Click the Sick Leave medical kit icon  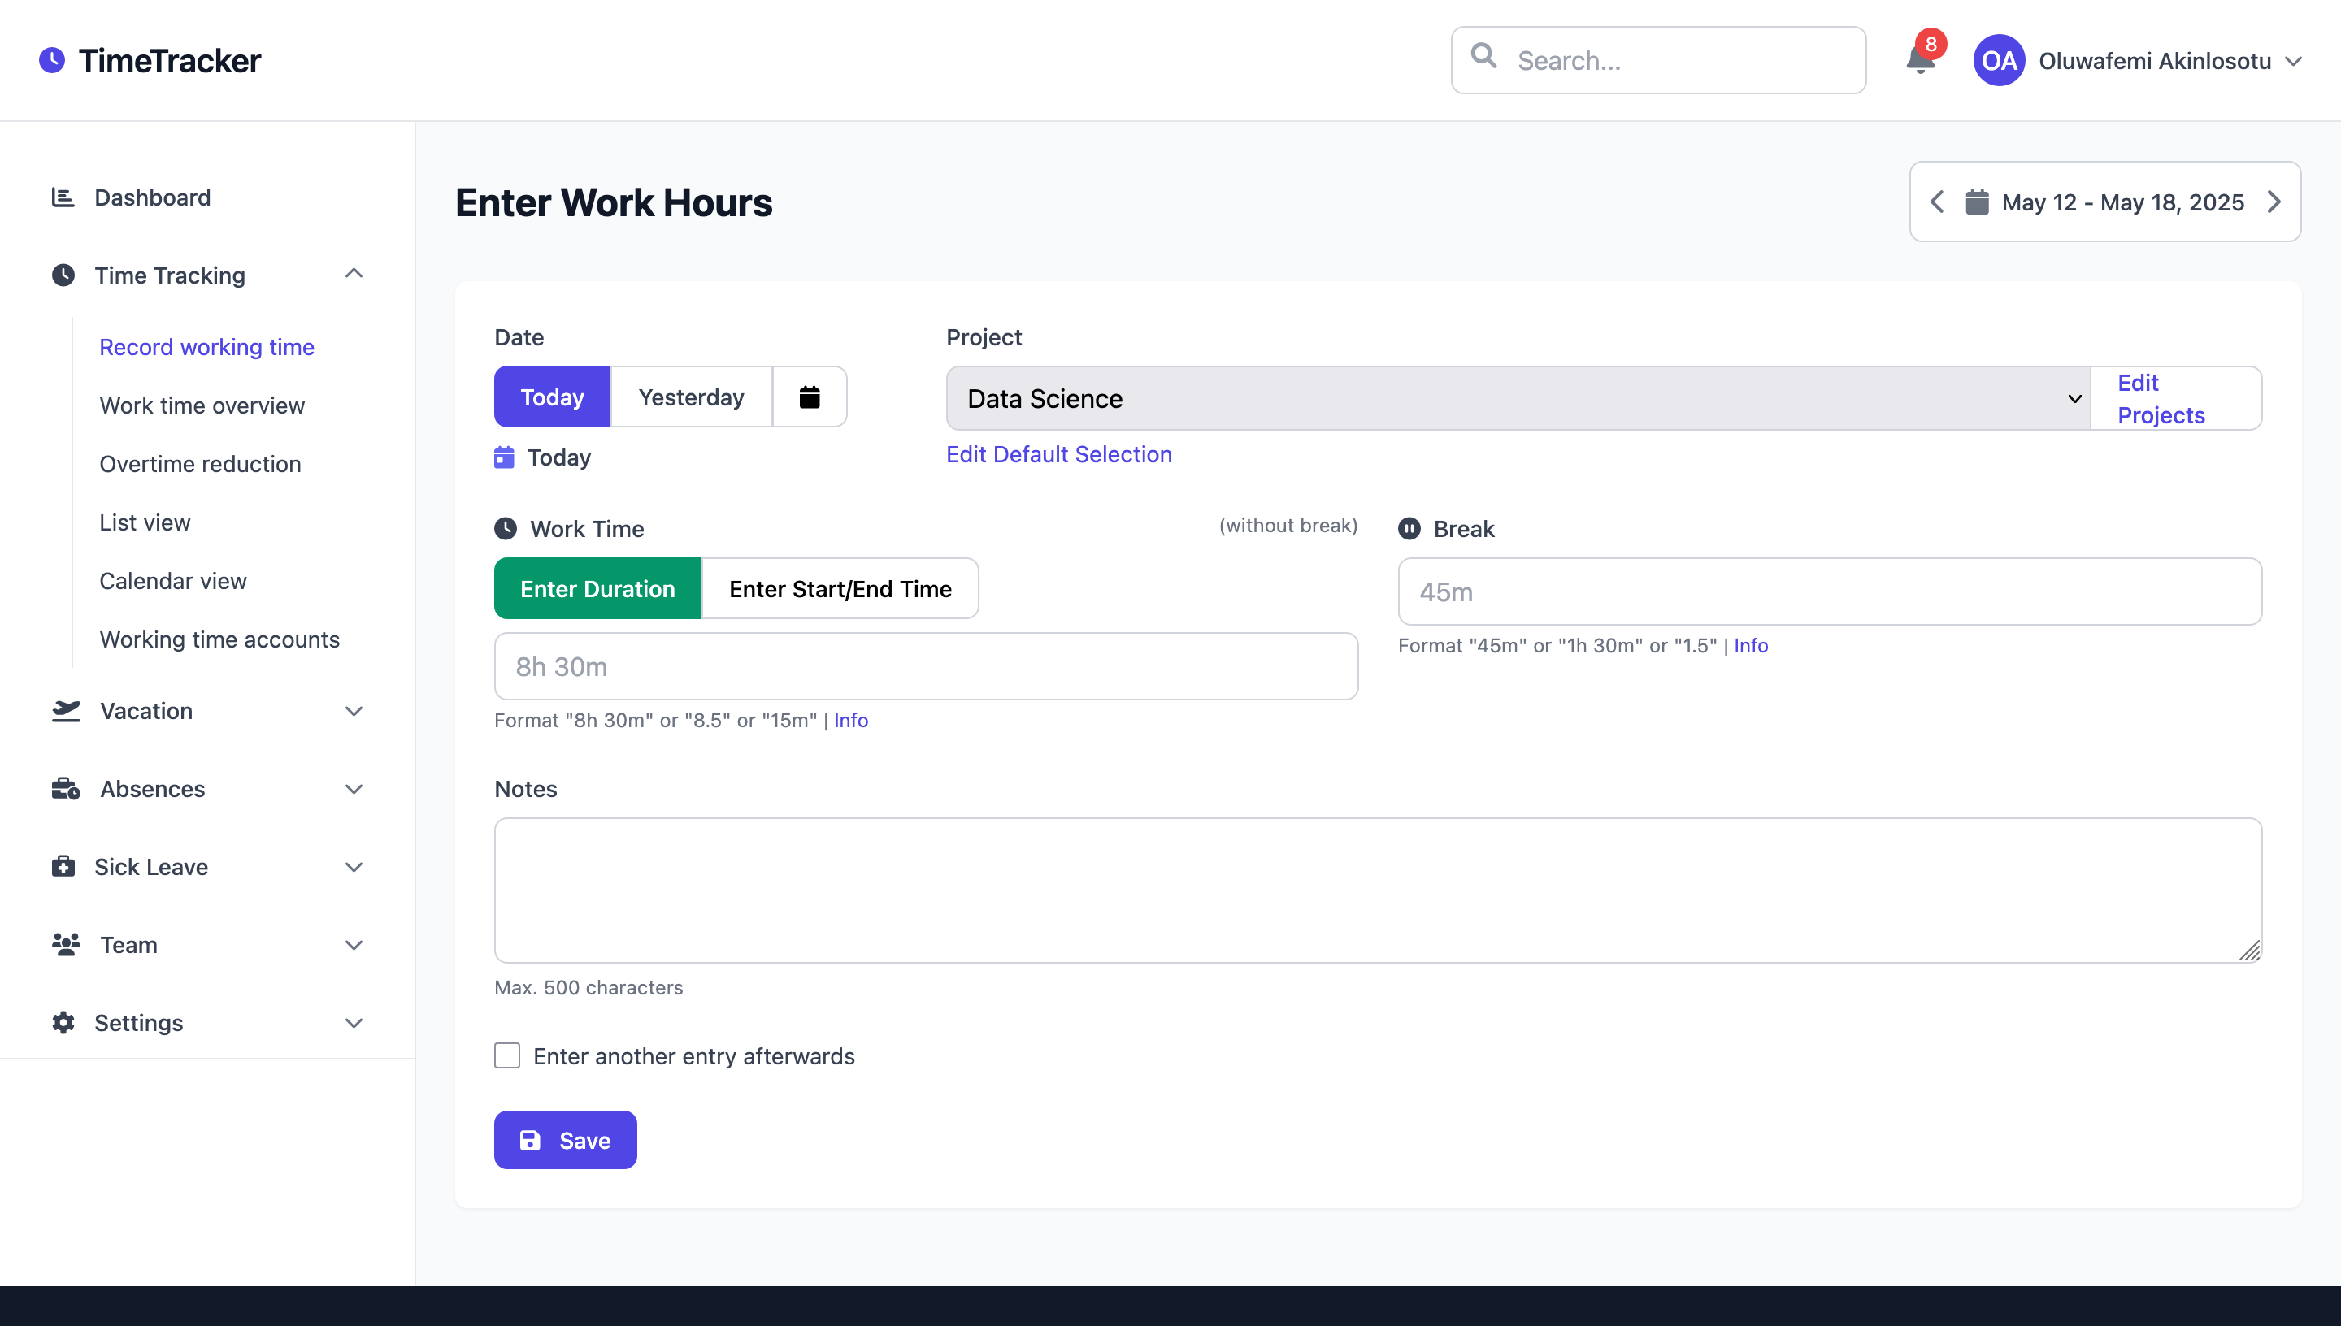tap(63, 866)
